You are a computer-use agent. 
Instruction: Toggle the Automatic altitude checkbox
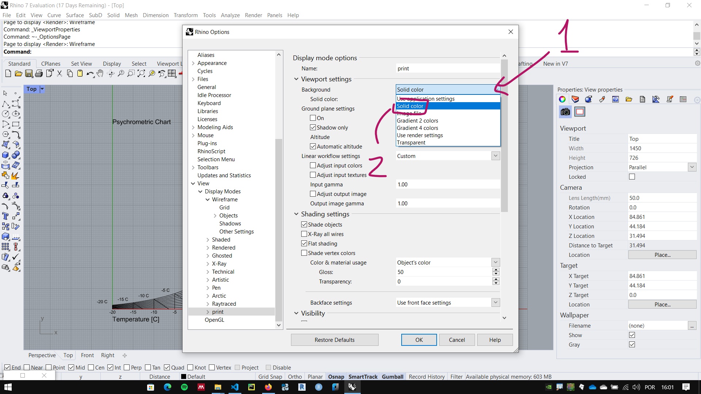[x=313, y=146]
